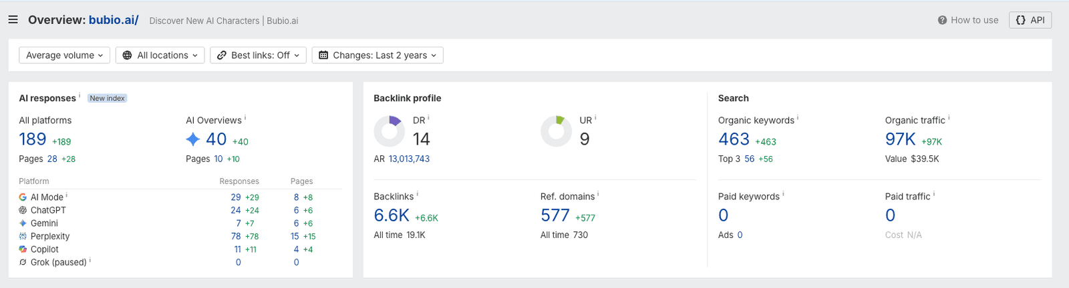Click the DR score 14
Screen dimensions: 1069x288
422,139
